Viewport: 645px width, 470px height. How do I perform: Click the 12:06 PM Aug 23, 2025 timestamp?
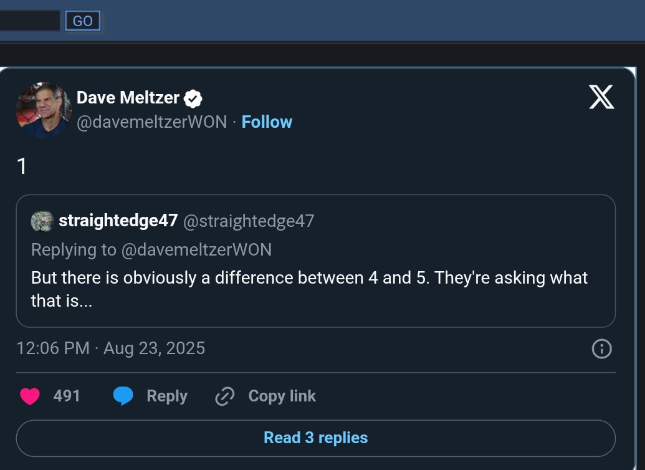[x=110, y=348]
